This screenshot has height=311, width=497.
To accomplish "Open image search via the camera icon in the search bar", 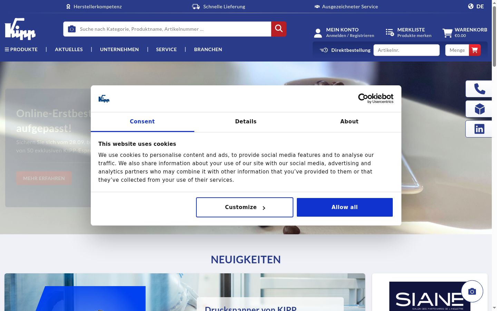I will pyautogui.click(x=72, y=29).
